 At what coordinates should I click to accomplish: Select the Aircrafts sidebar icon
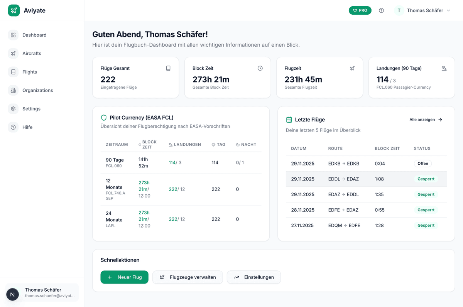13,53
